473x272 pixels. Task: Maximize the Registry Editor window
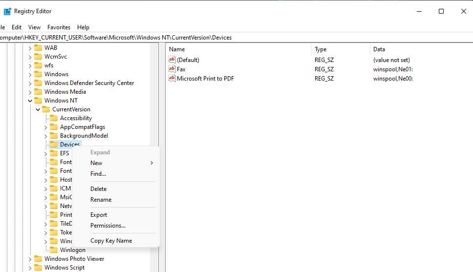(441, 11)
